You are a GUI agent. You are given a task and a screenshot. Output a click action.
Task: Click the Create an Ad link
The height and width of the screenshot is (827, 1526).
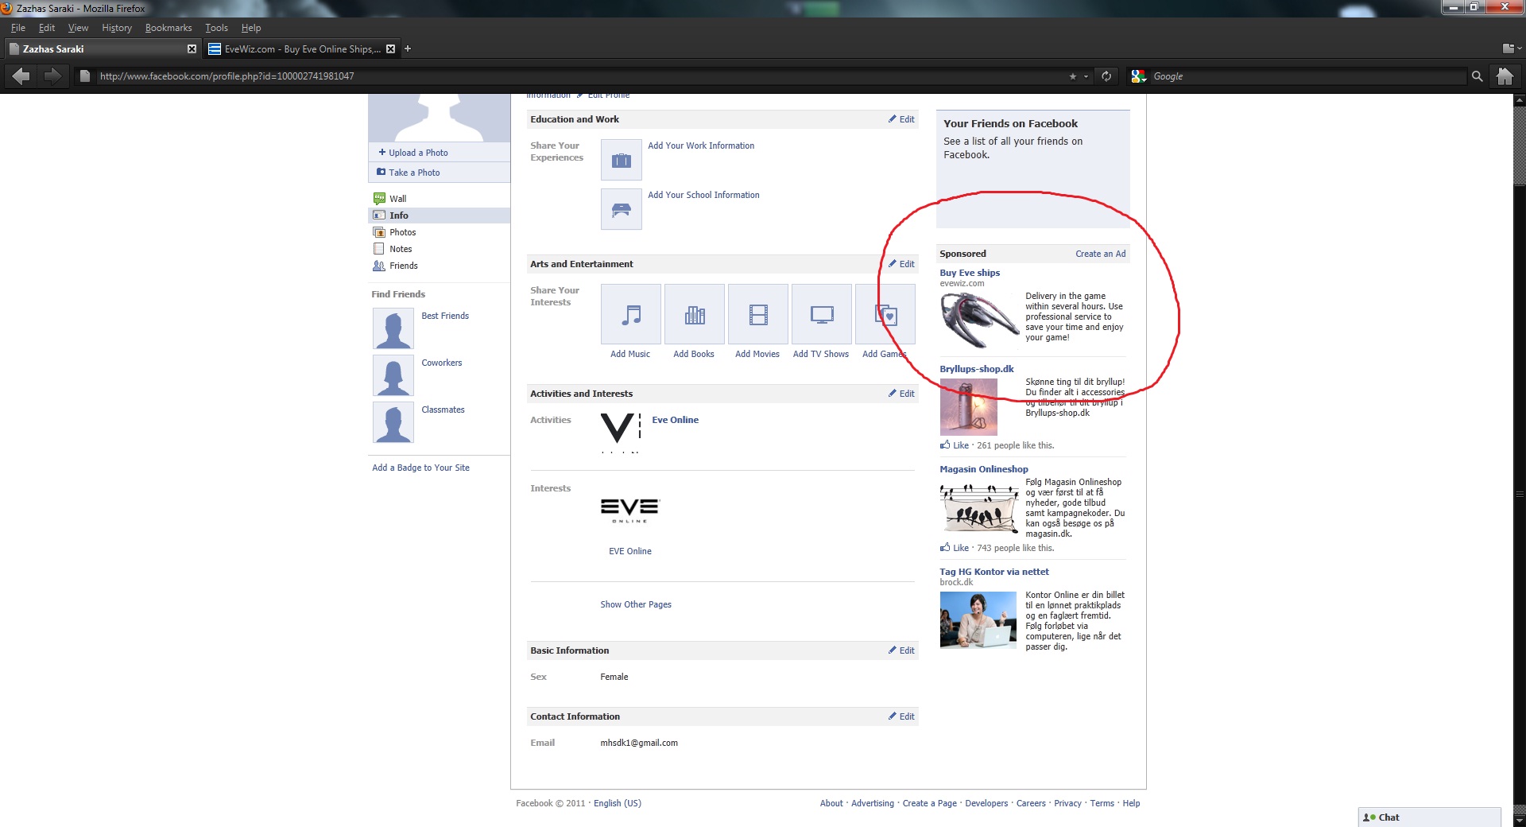pos(1101,254)
